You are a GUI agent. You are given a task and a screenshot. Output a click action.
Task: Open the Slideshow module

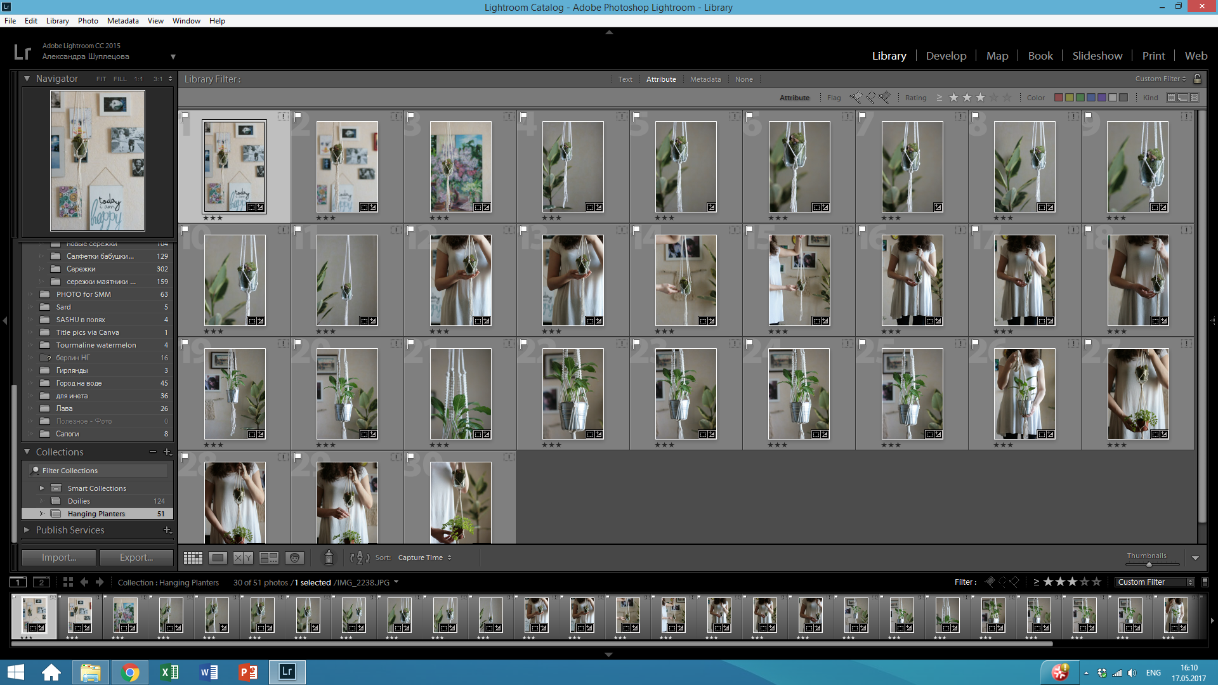[1097, 56]
